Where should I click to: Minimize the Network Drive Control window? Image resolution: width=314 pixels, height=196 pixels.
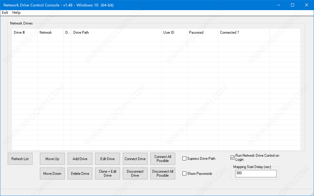point(279,5)
